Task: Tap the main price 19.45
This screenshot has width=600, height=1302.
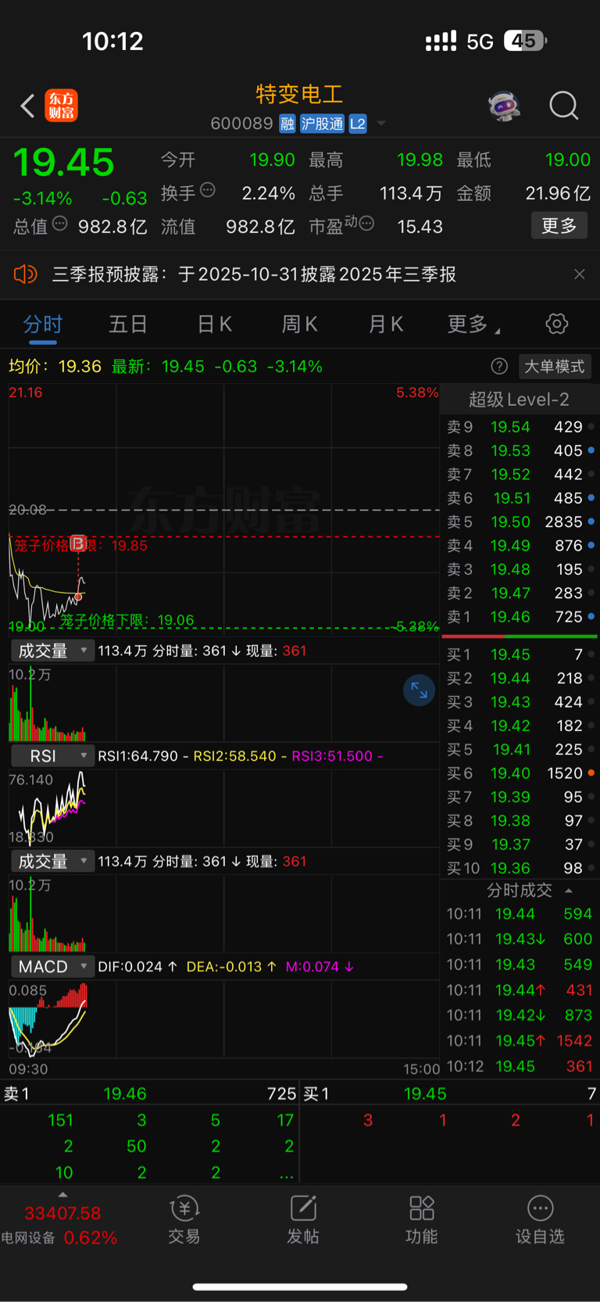Action: click(63, 163)
